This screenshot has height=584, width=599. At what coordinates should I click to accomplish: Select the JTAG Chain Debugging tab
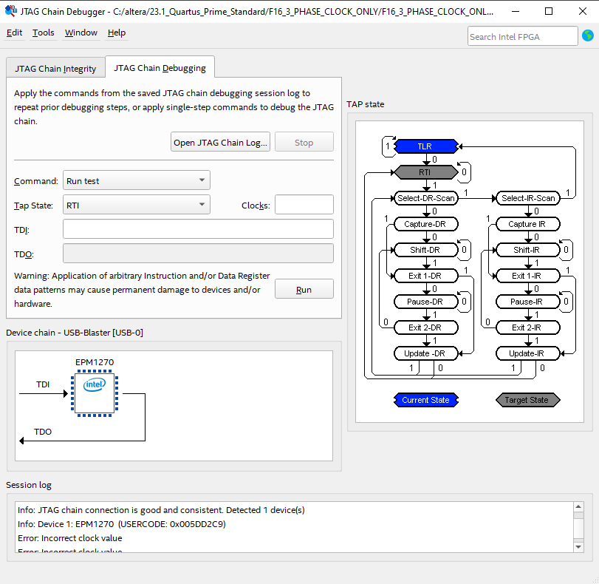tap(160, 68)
